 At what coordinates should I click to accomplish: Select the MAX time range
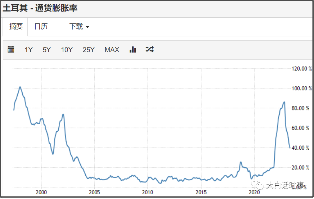tap(112, 50)
